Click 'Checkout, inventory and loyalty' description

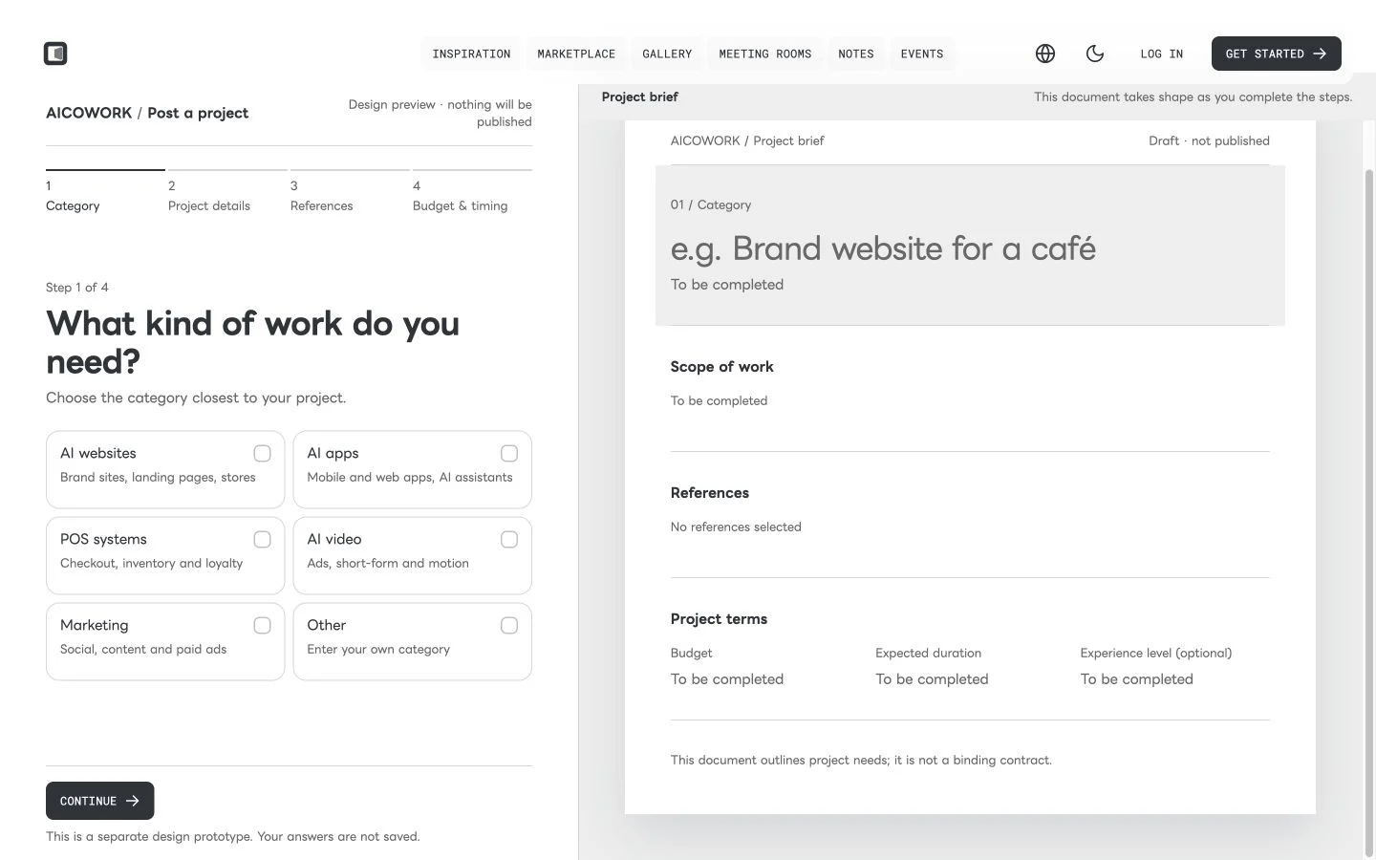coord(151,563)
